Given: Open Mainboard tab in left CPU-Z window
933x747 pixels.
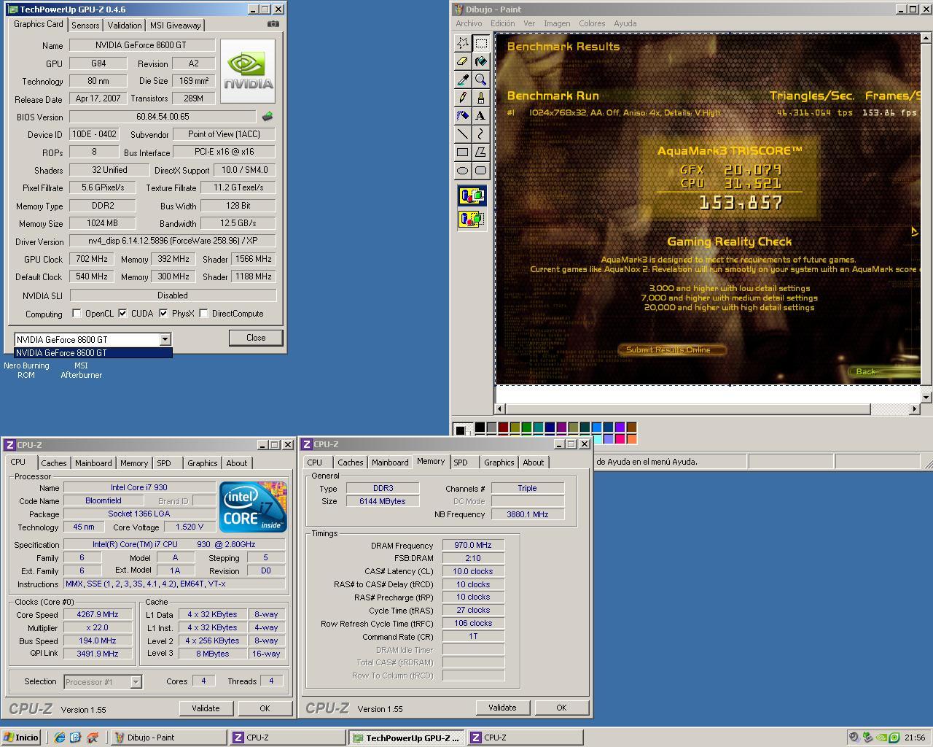Looking at the screenshot, I should click(93, 463).
